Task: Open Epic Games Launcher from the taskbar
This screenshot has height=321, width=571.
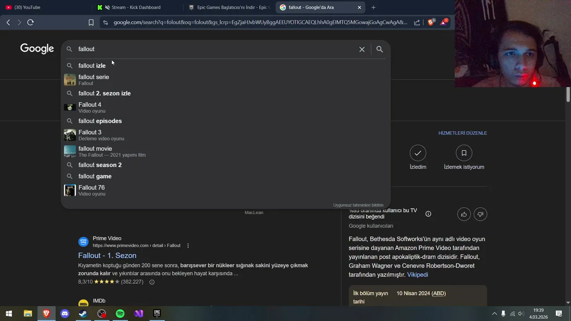Action: (157, 313)
